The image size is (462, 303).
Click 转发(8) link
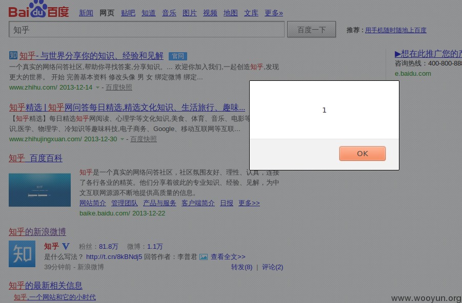[242, 267]
